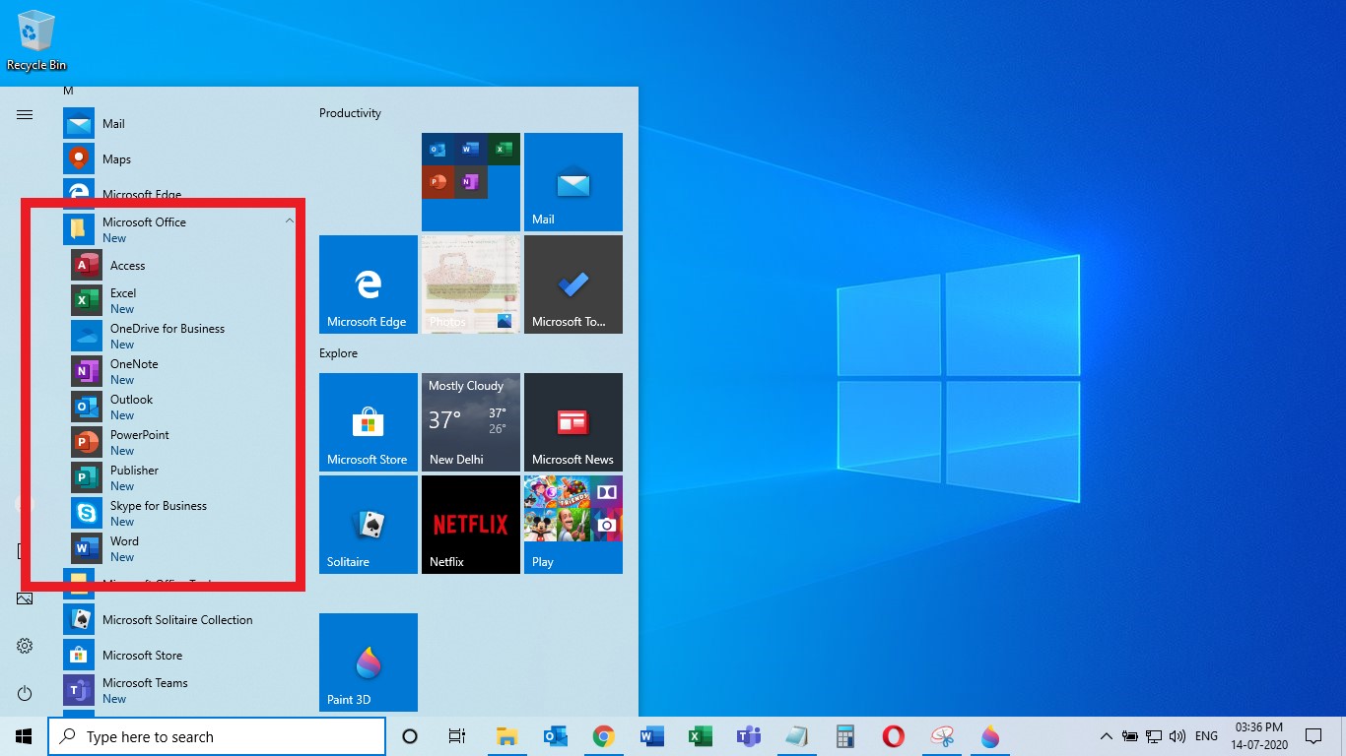Image resolution: width=1346 pixels, height=756 pixels.
Task: Open OneDrive for Business in the apps list
Action: (x=182, y=337)
